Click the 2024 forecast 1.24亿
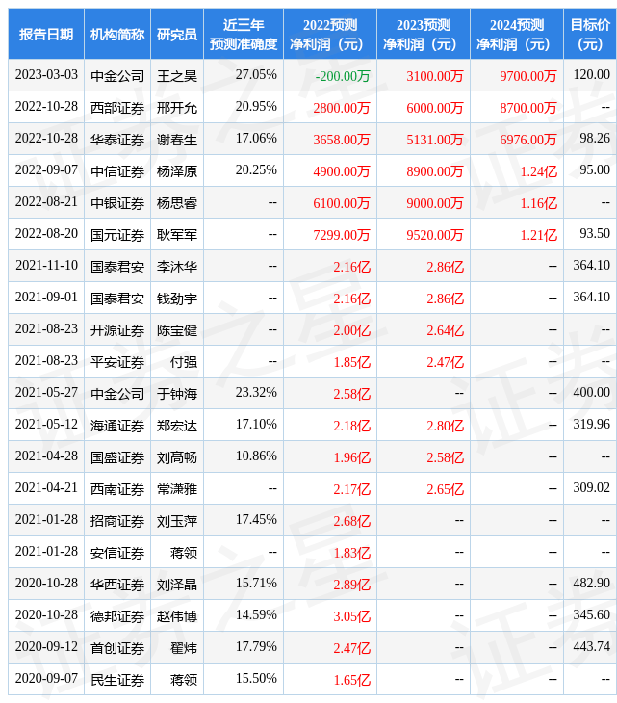 539,171
